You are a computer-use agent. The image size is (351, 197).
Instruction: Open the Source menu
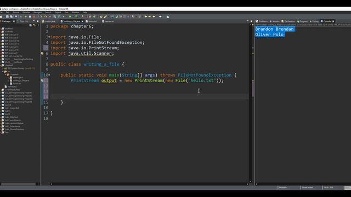click(16, 12)
